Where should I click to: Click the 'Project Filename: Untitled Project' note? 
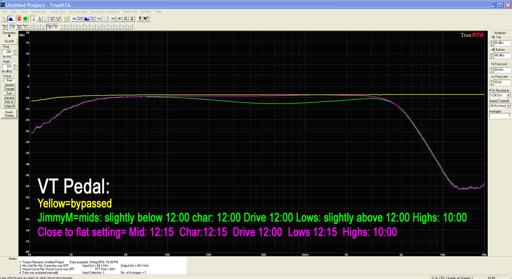(44, 261)
